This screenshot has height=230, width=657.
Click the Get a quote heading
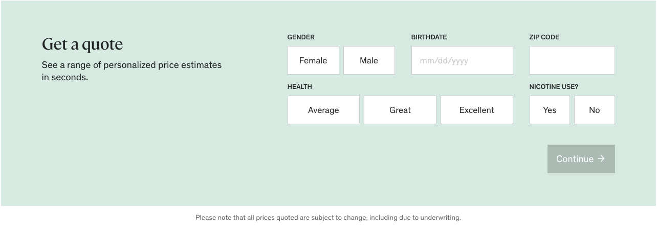[x=82, y=44]
